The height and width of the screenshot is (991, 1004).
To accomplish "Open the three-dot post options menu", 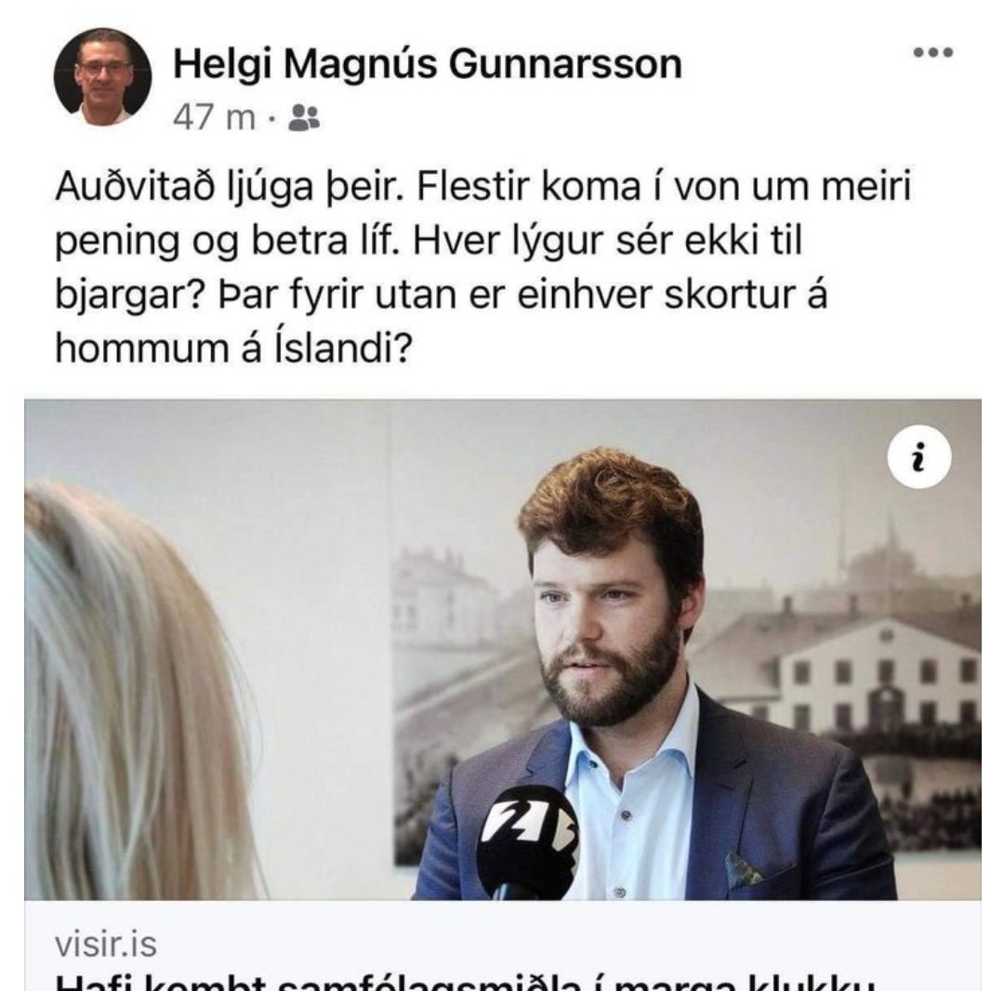I will point(933,52).
